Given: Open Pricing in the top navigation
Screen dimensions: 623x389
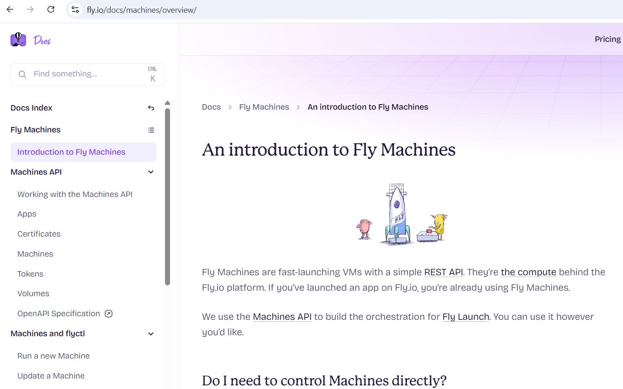Looking at the screenshot, I should pyautogui.click(x=608, y=39).
